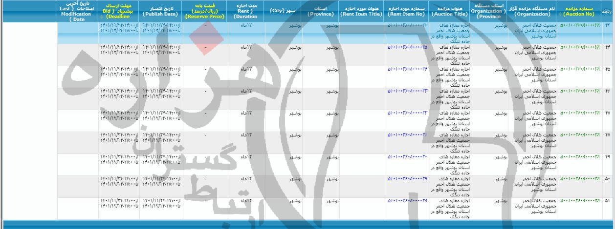This screenshot has width=615, height=229.
Task: Open the auction number link in row ۴۳
Action: [580, 25]
